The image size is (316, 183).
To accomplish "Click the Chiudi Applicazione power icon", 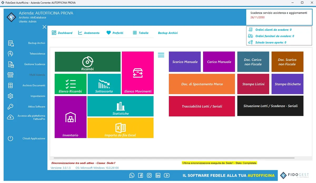I will pos(11,138).
